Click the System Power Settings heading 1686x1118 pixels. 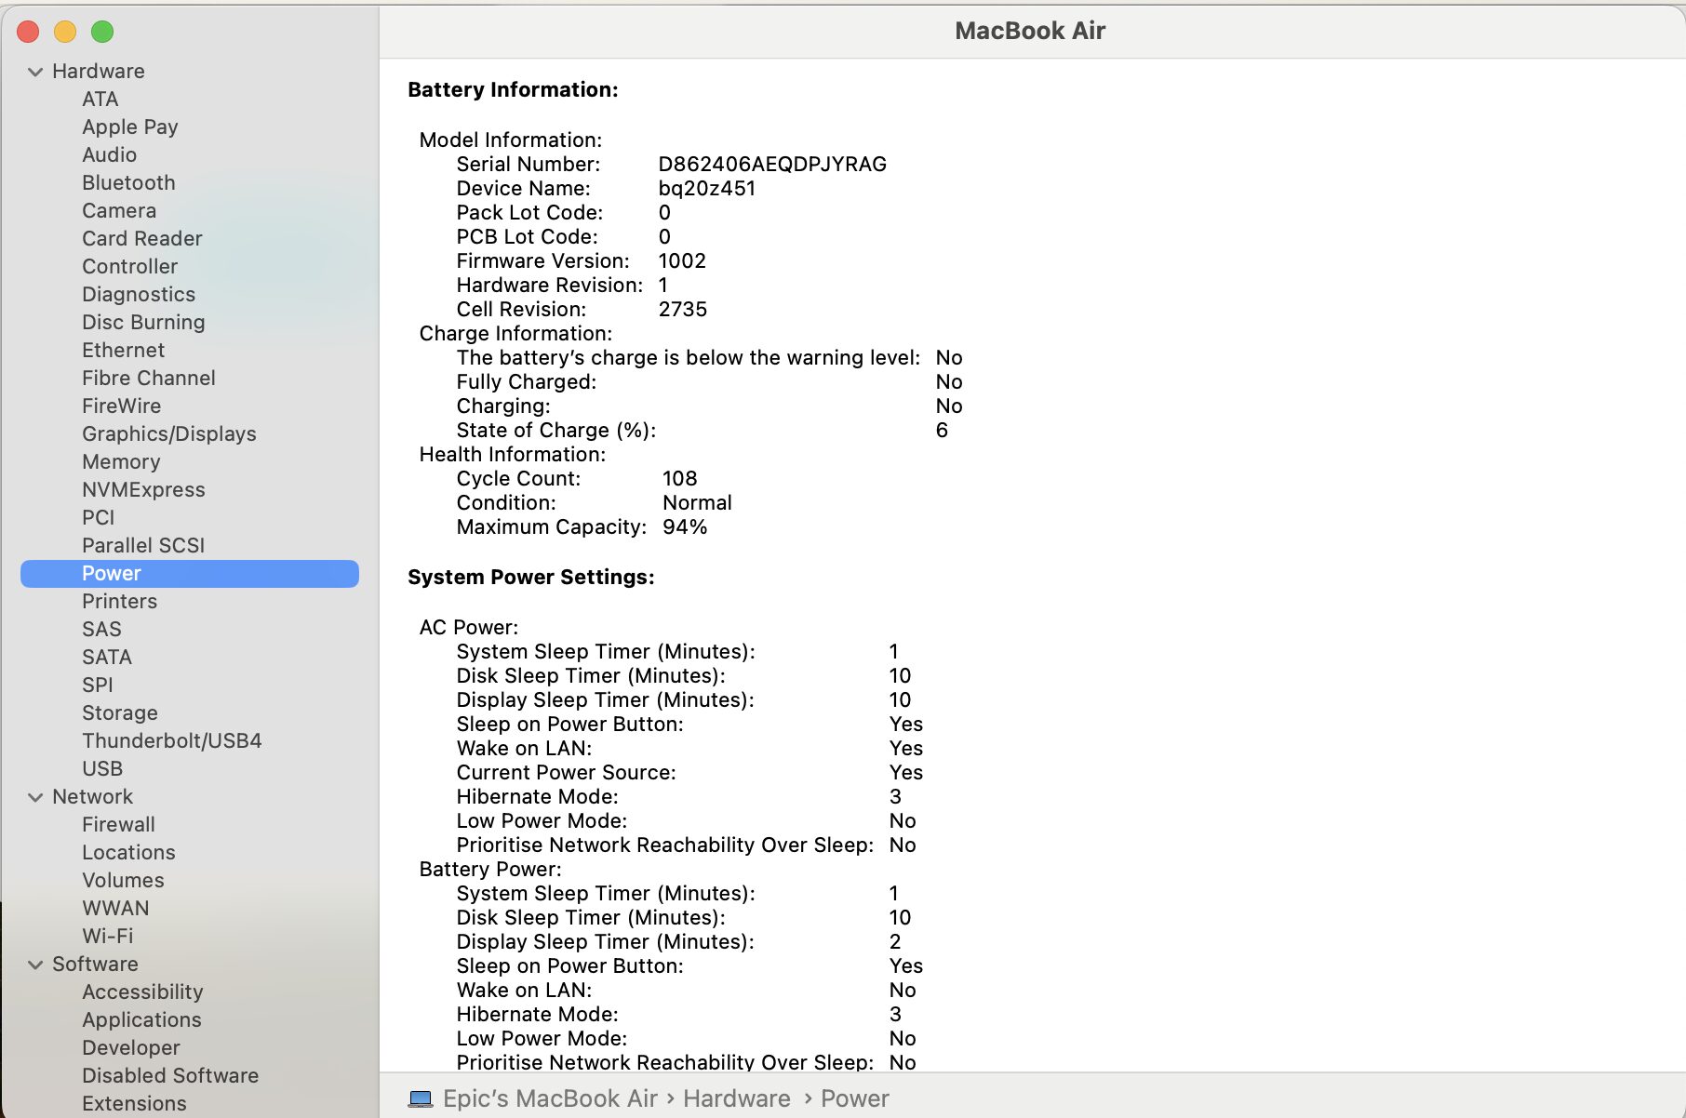point(531,578)
